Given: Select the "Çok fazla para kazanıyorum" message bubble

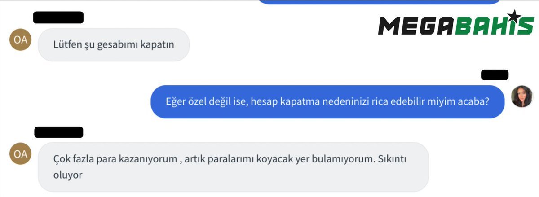Looking at the screenshot, I should [x=233, y=167].
